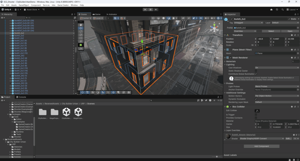The width and height of the screenshot is (300, 161).
Task: Select the Rect tool in Scene toolbar
Action: click(x=81, y=38)
